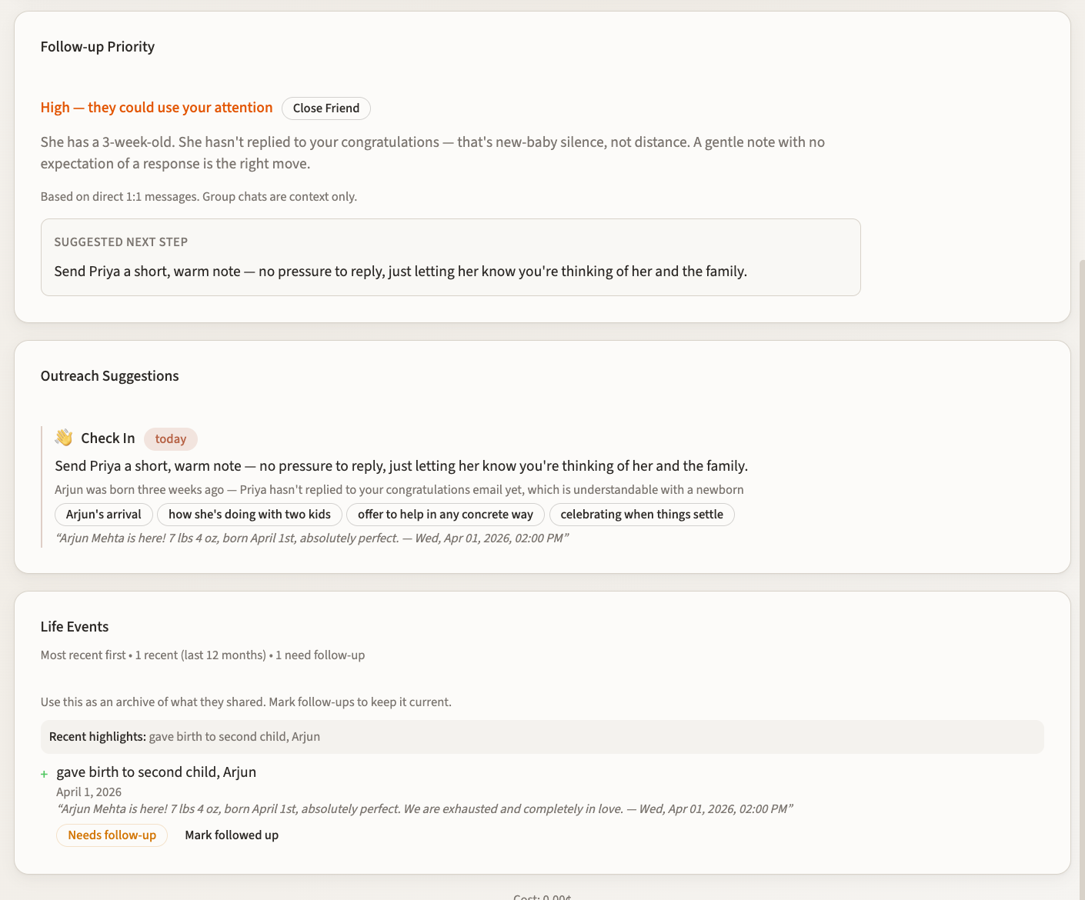The height and width of the screenshot is (900, 1085).
Task: Expand the Suggested Next Step box
Action: [451, 257]
